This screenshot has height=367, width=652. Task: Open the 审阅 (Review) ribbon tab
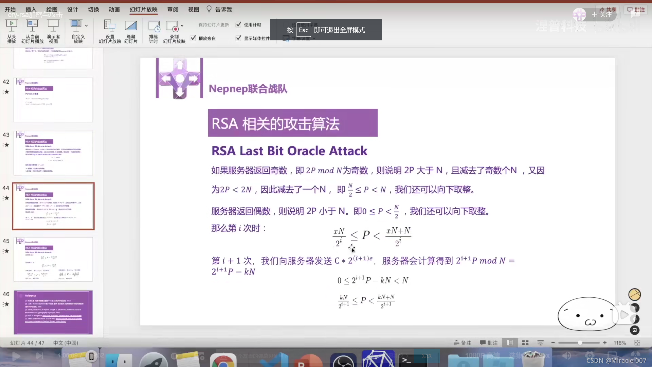coord(173,10)
